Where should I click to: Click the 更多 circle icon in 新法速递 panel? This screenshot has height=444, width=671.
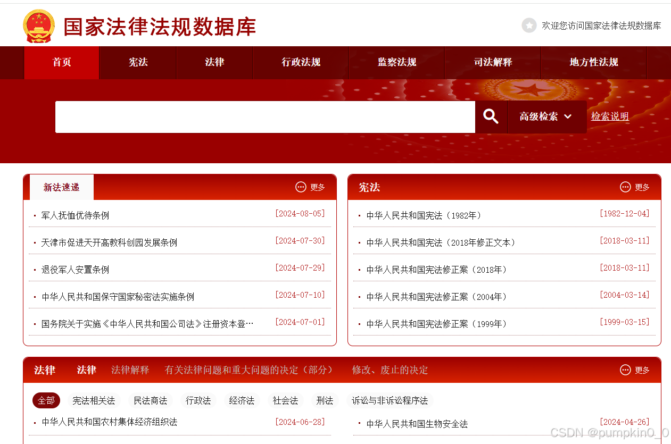pos(301,187)
